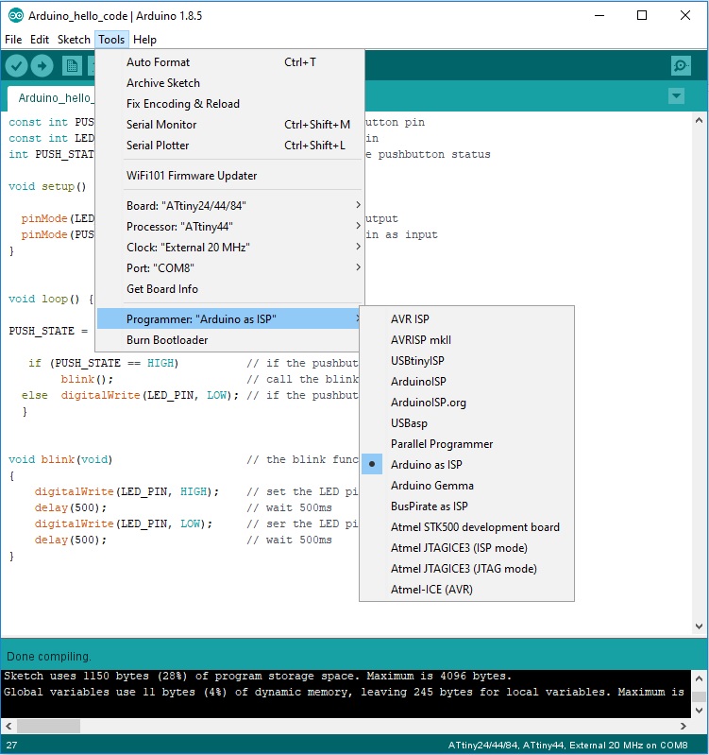Select Atmel-ICE (AVR) programmer
Screen dimensions: 709x755
[x=466, y=589]
